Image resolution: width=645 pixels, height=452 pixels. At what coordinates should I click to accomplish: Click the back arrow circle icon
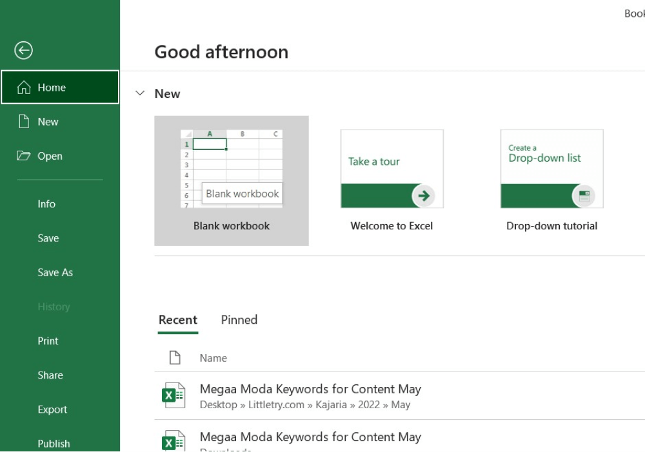[x=23, y=50]
